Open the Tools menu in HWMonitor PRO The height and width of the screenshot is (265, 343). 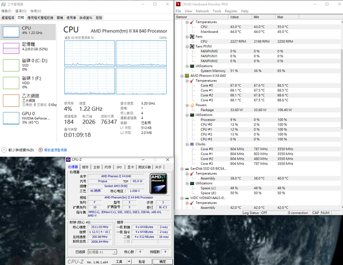click(x=217, y=11)
